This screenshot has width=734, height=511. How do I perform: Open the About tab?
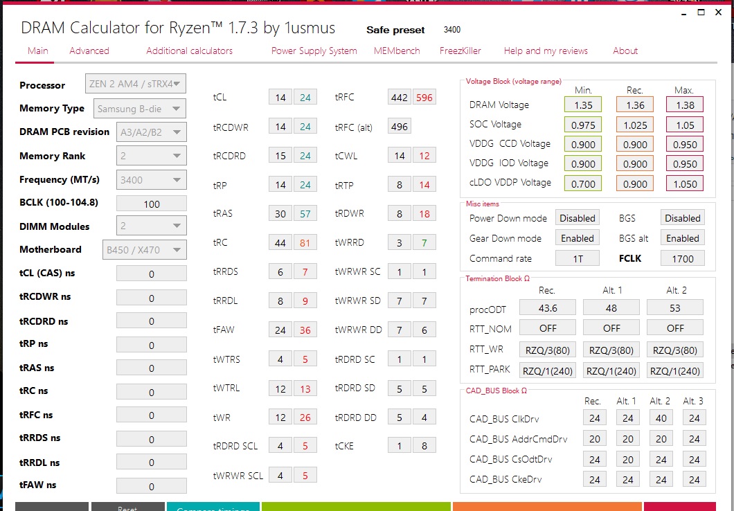[x=625, y=51]
